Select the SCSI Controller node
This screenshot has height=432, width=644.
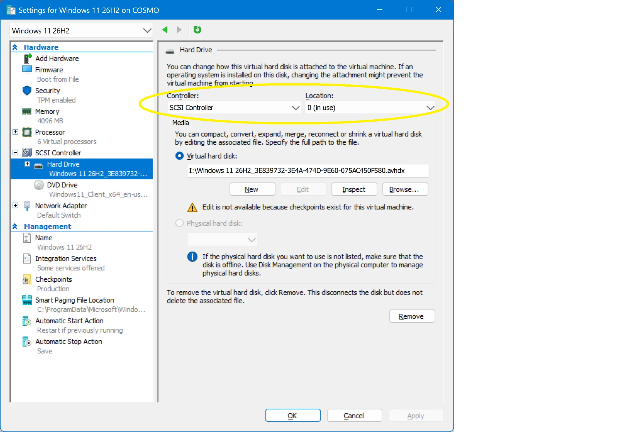pos(58,153)
